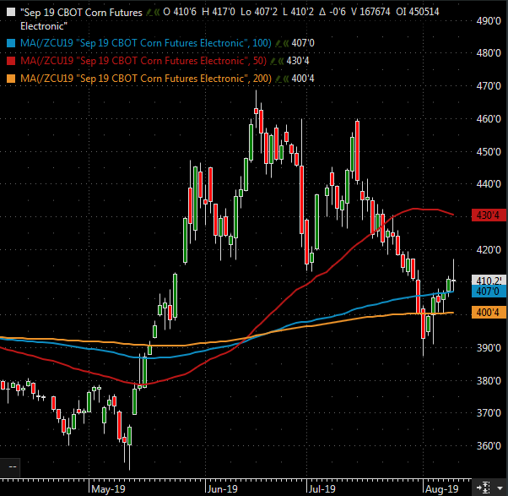This screenshot has height=496, width=508.
Task: Edit the 50-period MA study pencil icon
Action: coord(273,61)
